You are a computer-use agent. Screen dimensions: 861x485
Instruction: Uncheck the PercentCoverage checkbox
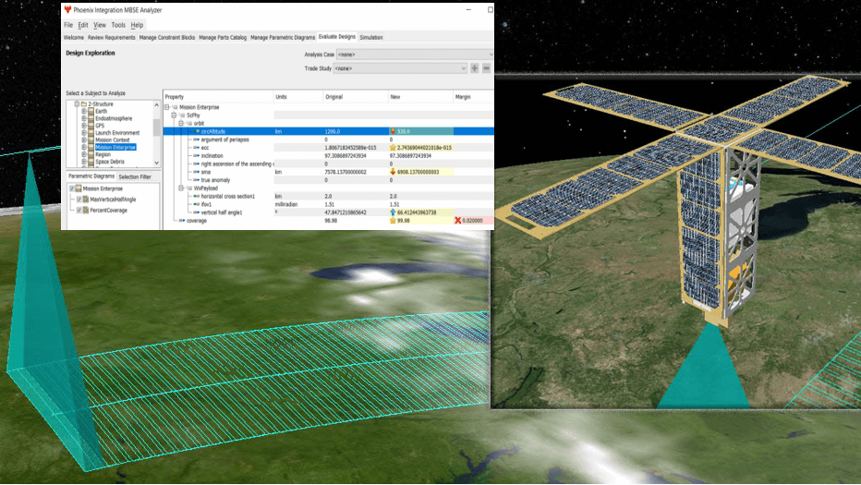(79, 211)
